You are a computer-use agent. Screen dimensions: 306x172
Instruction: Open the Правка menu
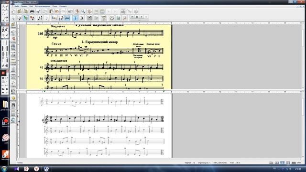24,6
